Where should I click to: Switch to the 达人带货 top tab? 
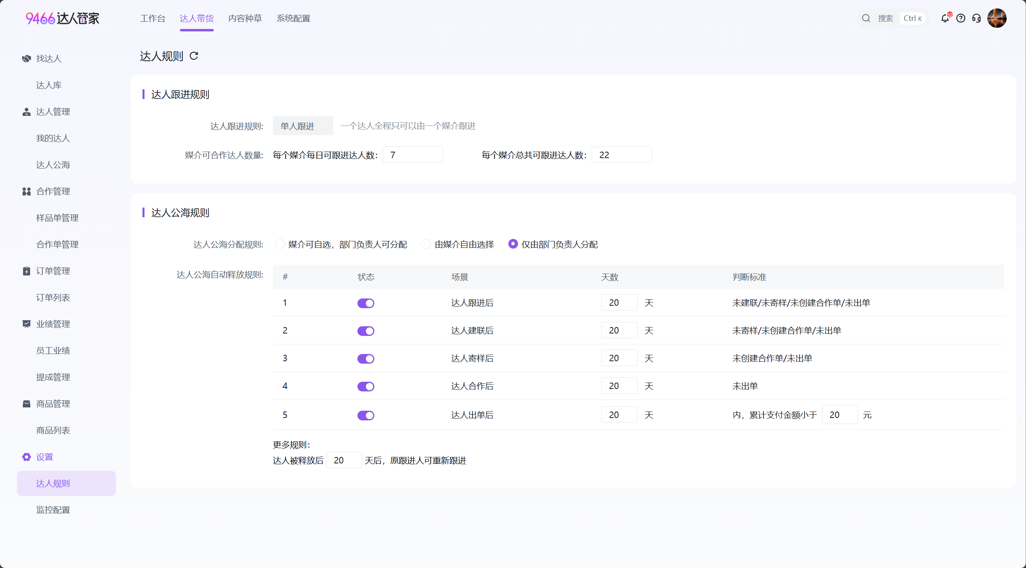[x=197, y=19]
